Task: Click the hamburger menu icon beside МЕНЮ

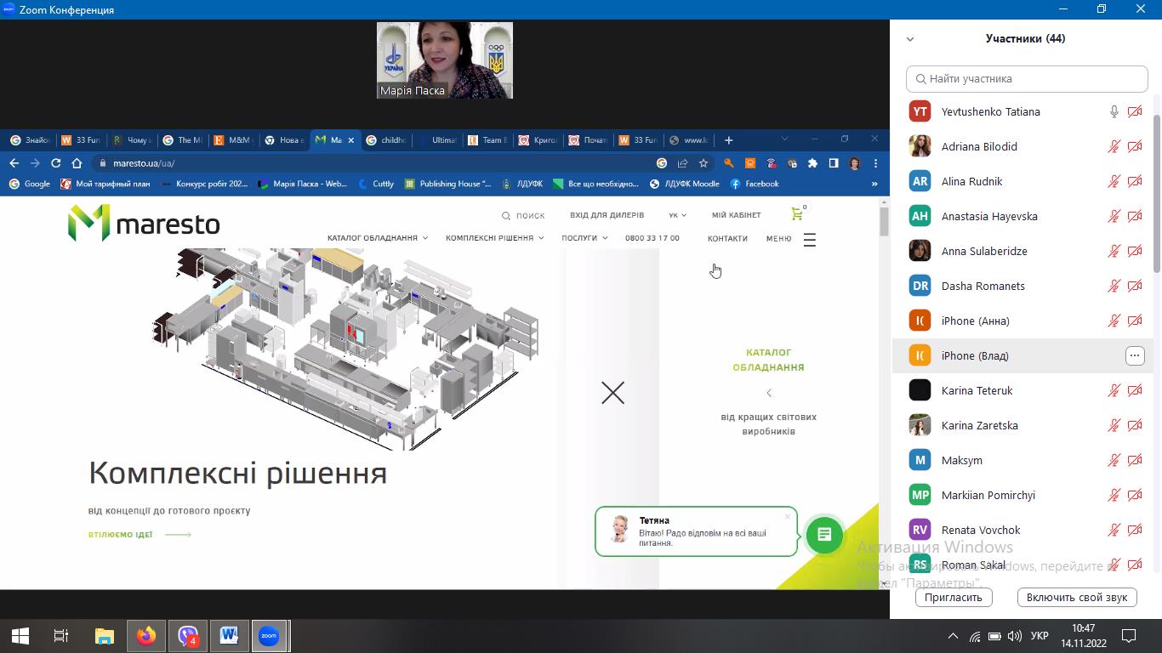Action: [x=809, y=240]
